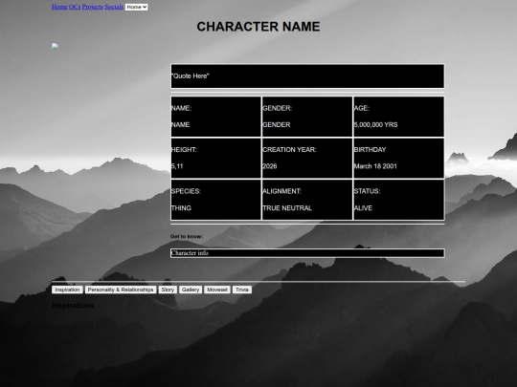Click the 2026 creation year value
Screen dimensions: 517x387
[269, 166]
